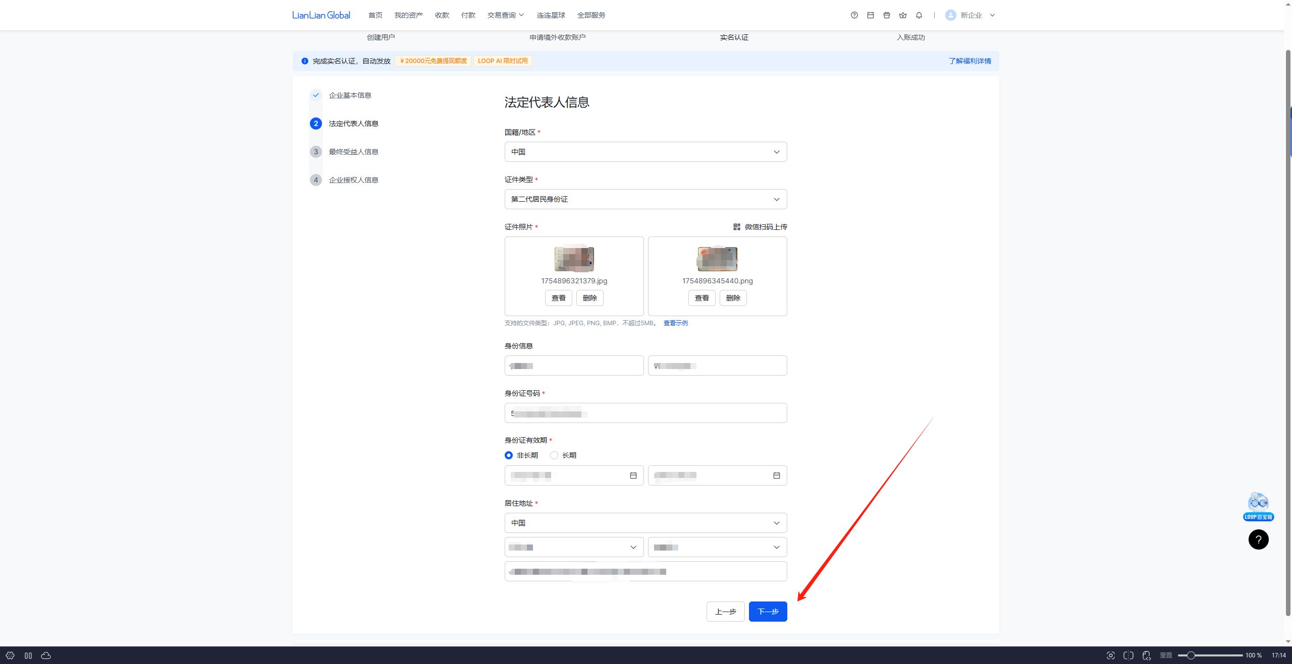Click the black floating help button

point(1258,539)
